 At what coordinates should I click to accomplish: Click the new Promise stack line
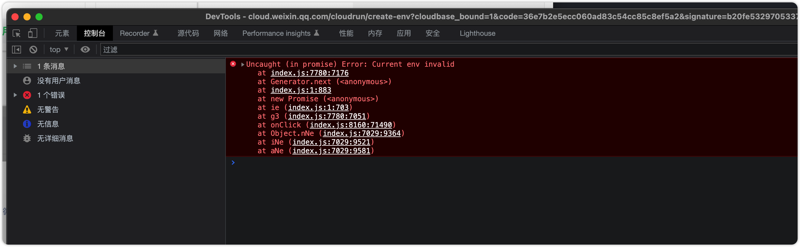coord(318,99)
